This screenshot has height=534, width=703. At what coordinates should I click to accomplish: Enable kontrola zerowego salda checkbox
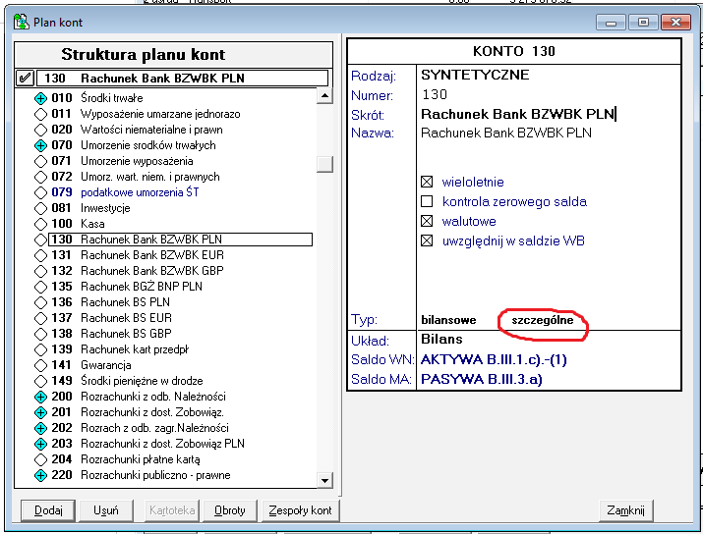[427, 201]
